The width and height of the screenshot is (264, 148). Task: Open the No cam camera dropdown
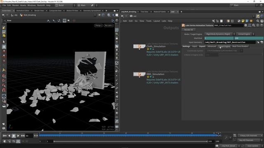tap(108, 25)
